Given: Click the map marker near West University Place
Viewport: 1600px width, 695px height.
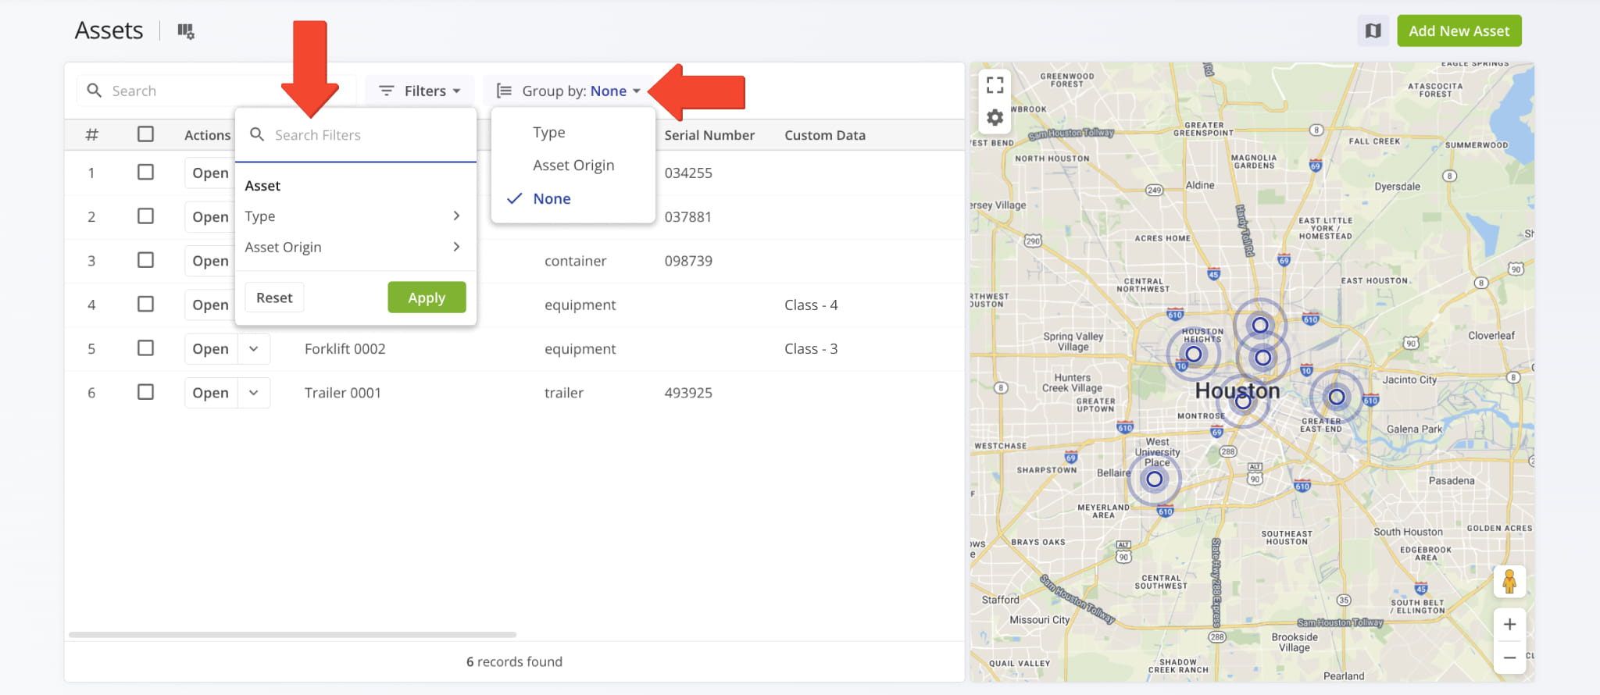Looking at the screenshot, I should 1154,479.
